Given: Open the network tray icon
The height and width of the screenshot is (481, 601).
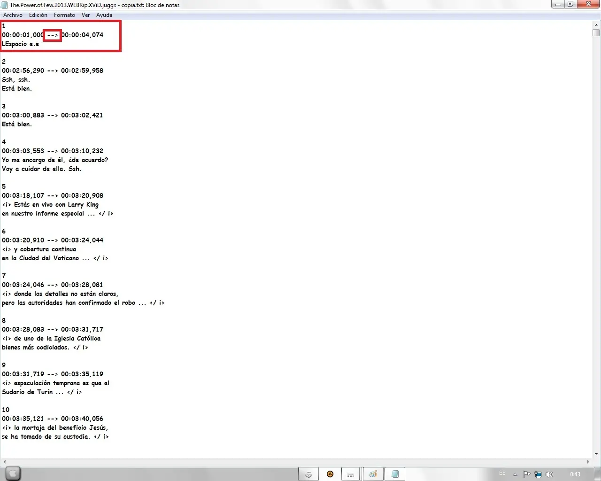Looking at the screenshot, I should tap(538, 474).
